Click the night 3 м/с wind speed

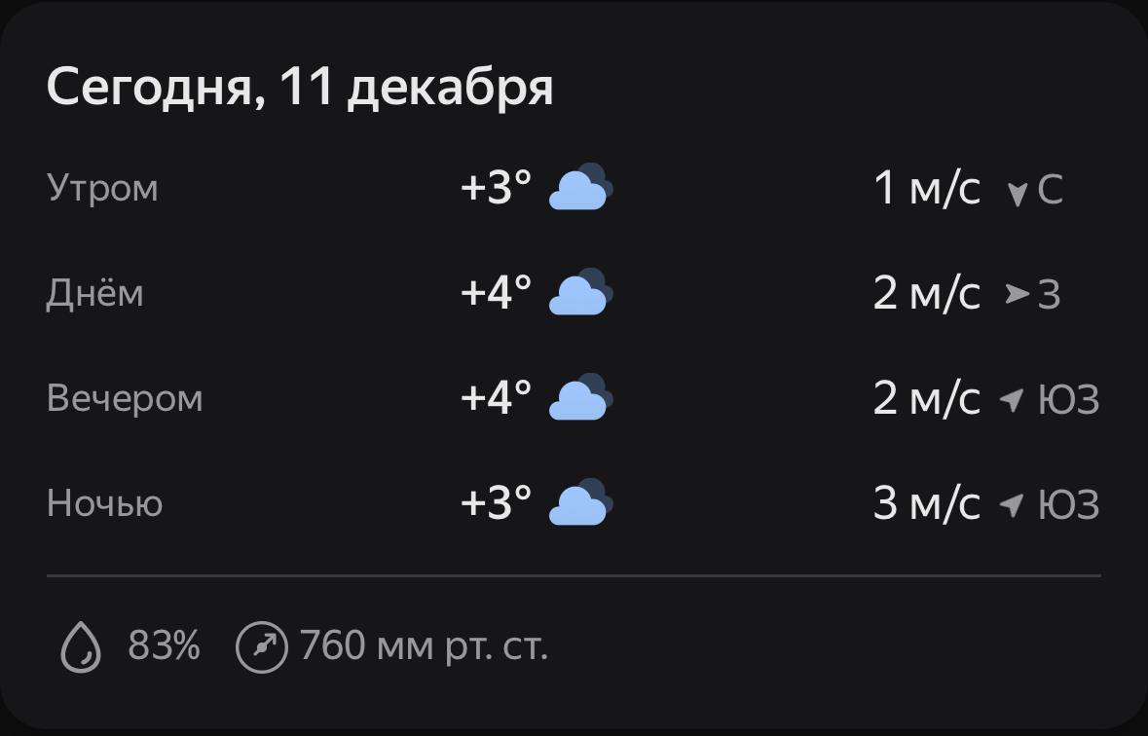[x=926, y=504]
